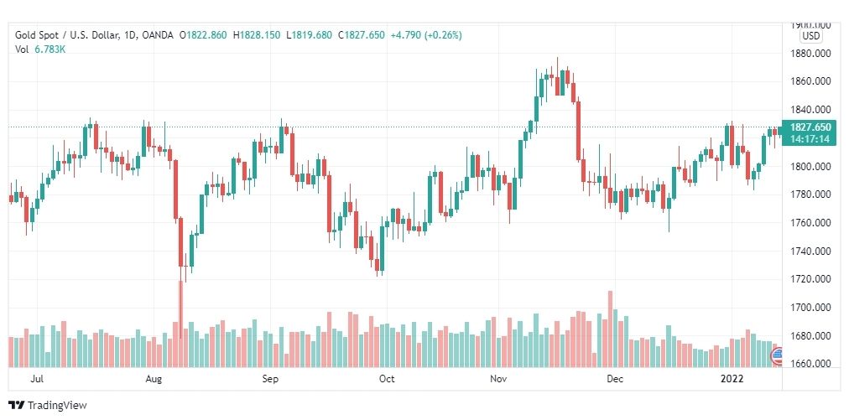This screenshot has height=420, width=849.
Task: Click 1880.000 on the price scale
Action: (x=810, y=54)
